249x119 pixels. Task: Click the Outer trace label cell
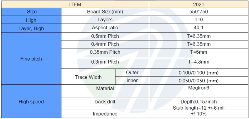(132, 72)
